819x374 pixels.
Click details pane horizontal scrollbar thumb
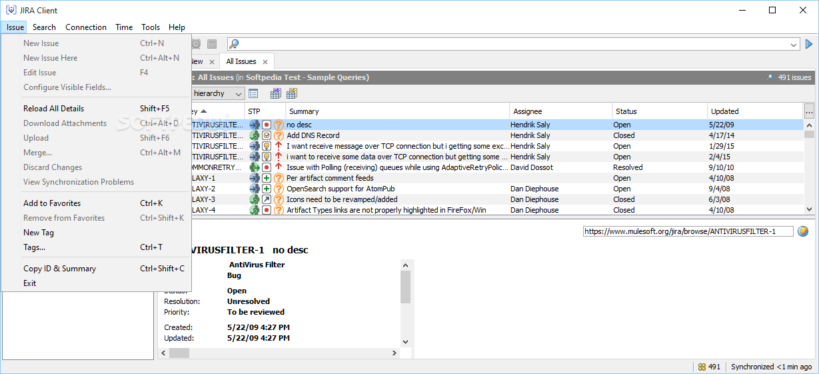click(179, 353)
